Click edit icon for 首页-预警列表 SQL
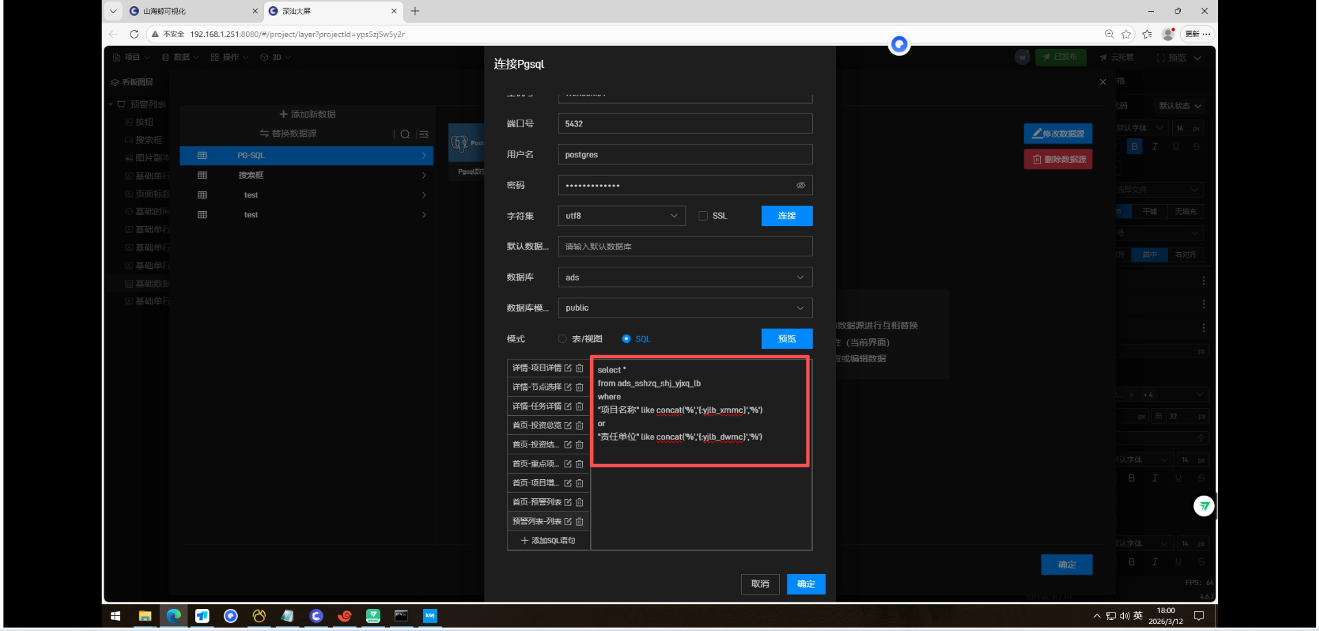This screenshot has width=1319, height=631. coord(567,502)
